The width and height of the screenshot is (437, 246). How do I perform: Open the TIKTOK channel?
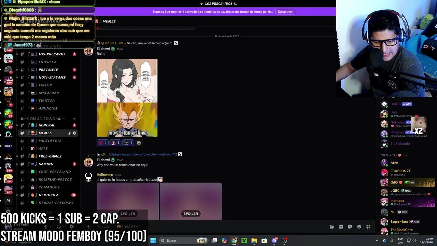[48, 85]
